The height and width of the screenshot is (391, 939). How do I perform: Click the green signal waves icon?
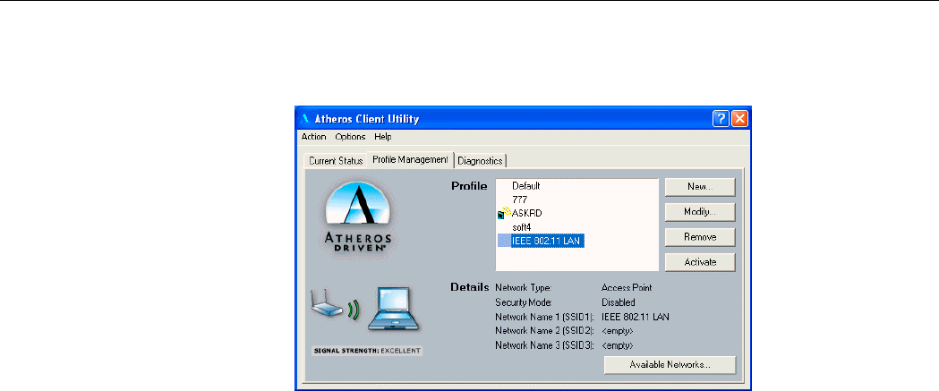[354, 310]
